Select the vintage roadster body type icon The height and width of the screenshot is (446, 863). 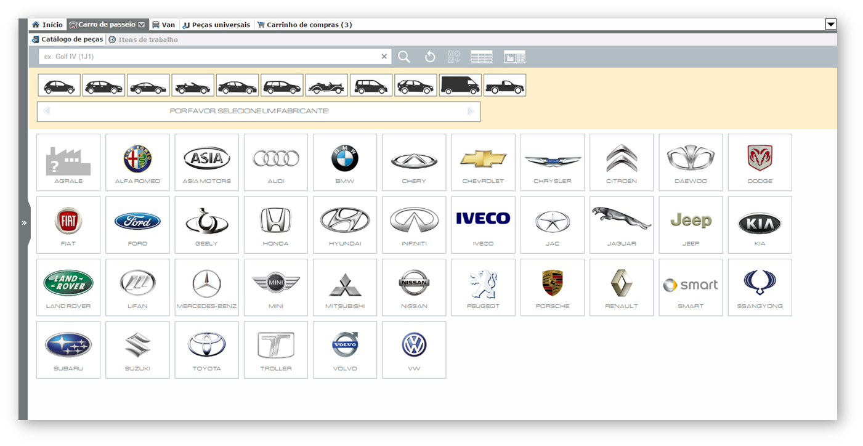pos(326,85)
